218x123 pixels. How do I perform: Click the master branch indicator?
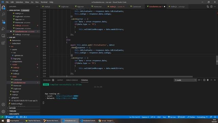[x=10, y=117]
